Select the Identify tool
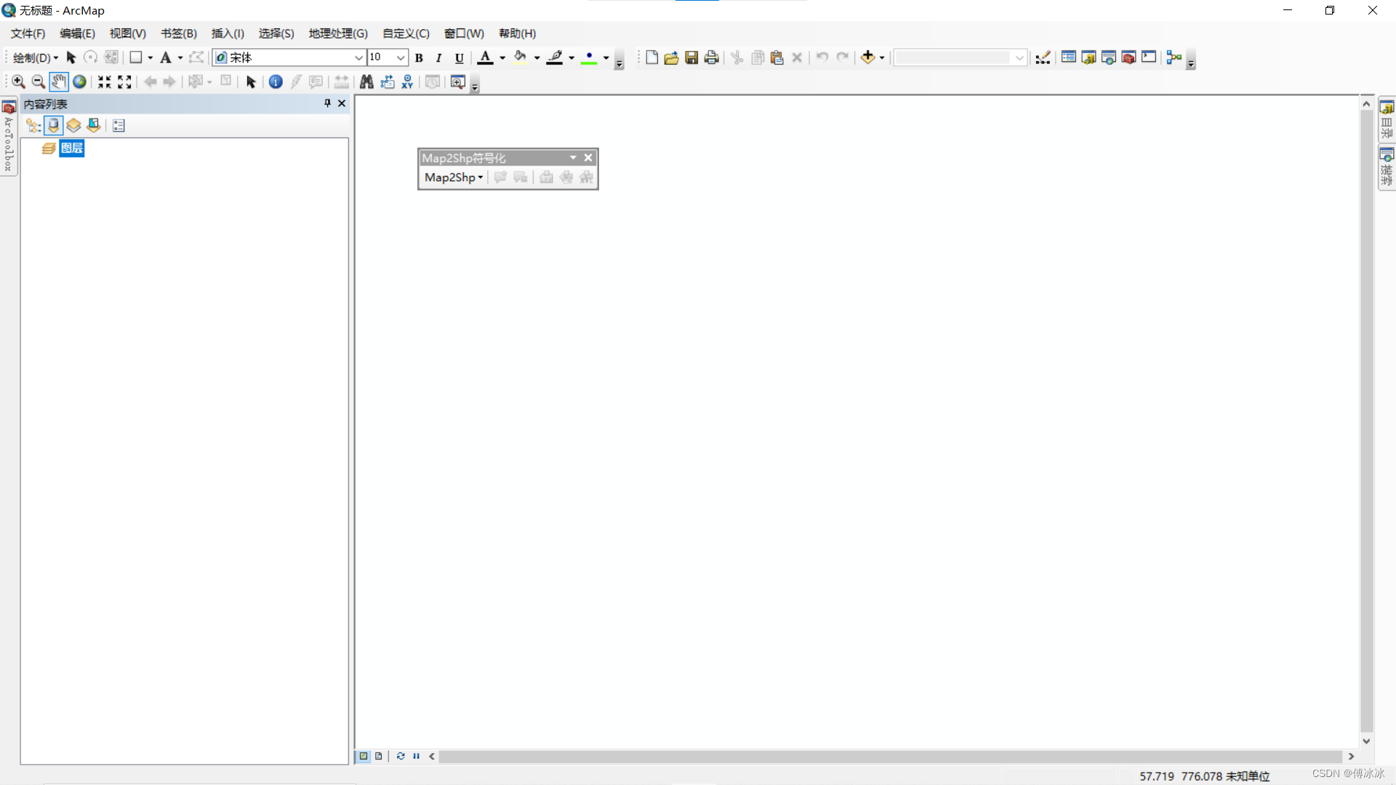1396x785 pixels. (x=276, y=82)
